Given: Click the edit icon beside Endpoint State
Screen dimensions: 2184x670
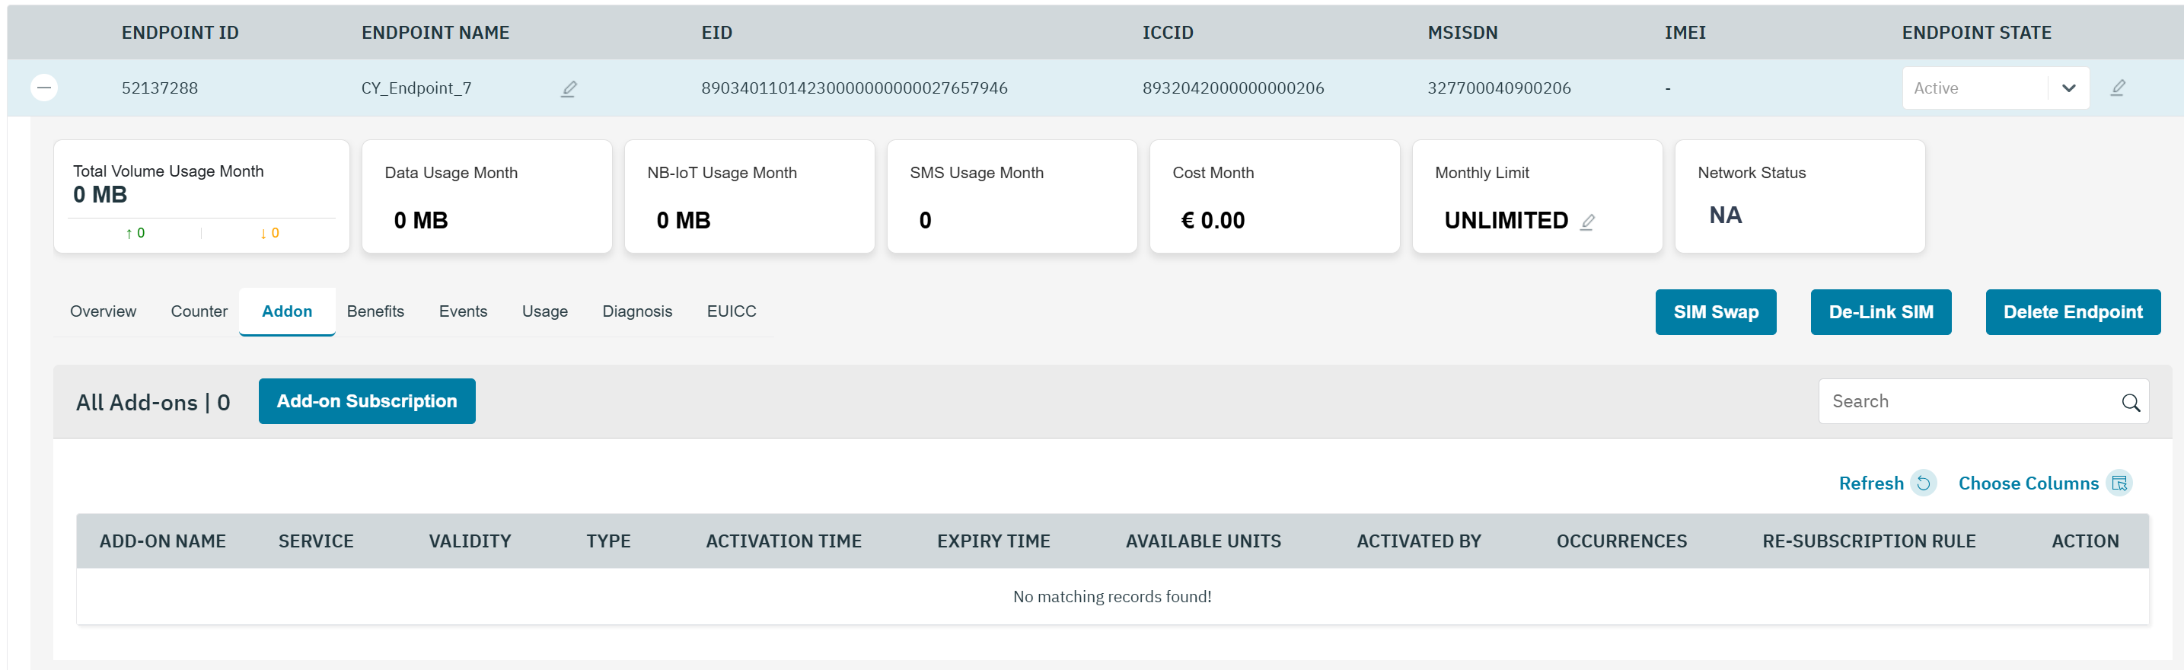Looking at the screenshot, I should coord(2117,88).
